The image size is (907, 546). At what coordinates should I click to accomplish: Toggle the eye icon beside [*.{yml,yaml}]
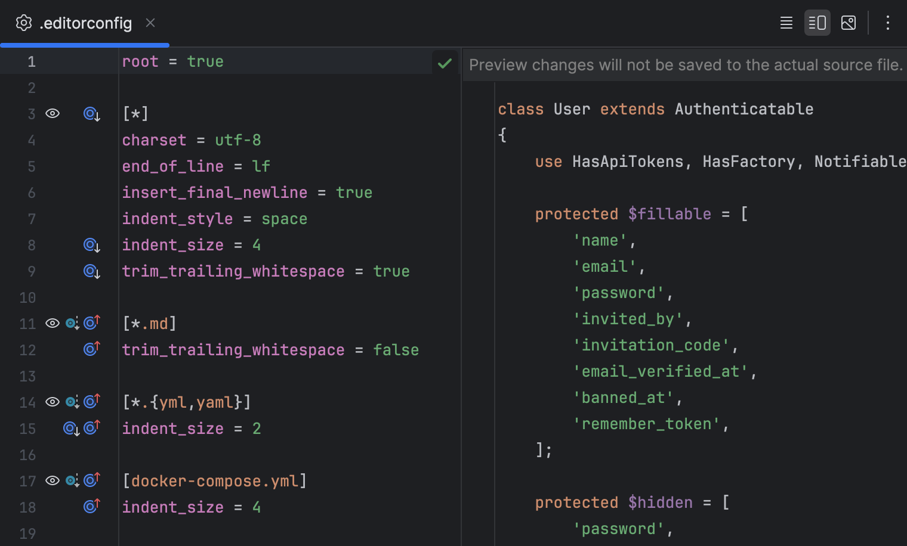tap(52, 402)
